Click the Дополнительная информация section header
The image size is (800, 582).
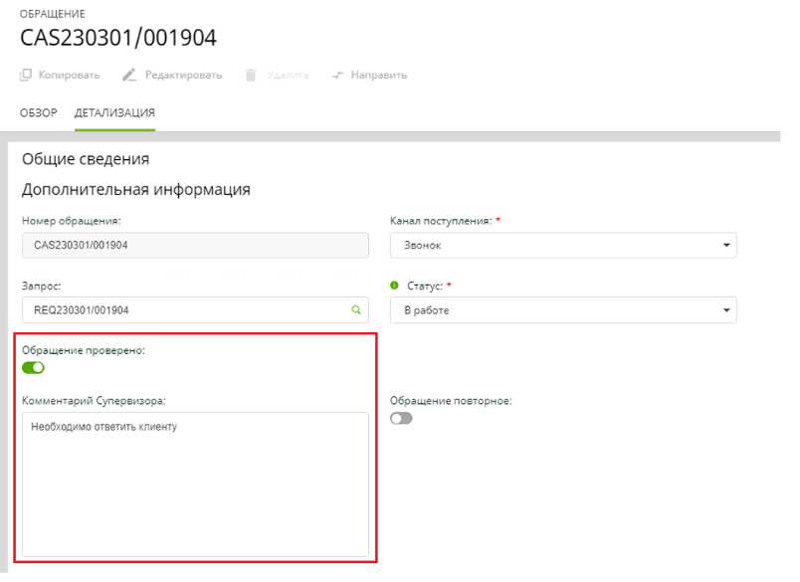pyautogui.click(x=135, y=189)
